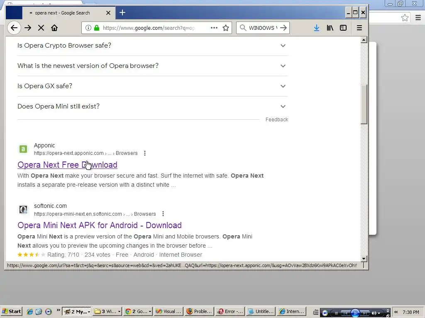Open the '3 Wi...' folder taskbar group

[x=107, y=311]
